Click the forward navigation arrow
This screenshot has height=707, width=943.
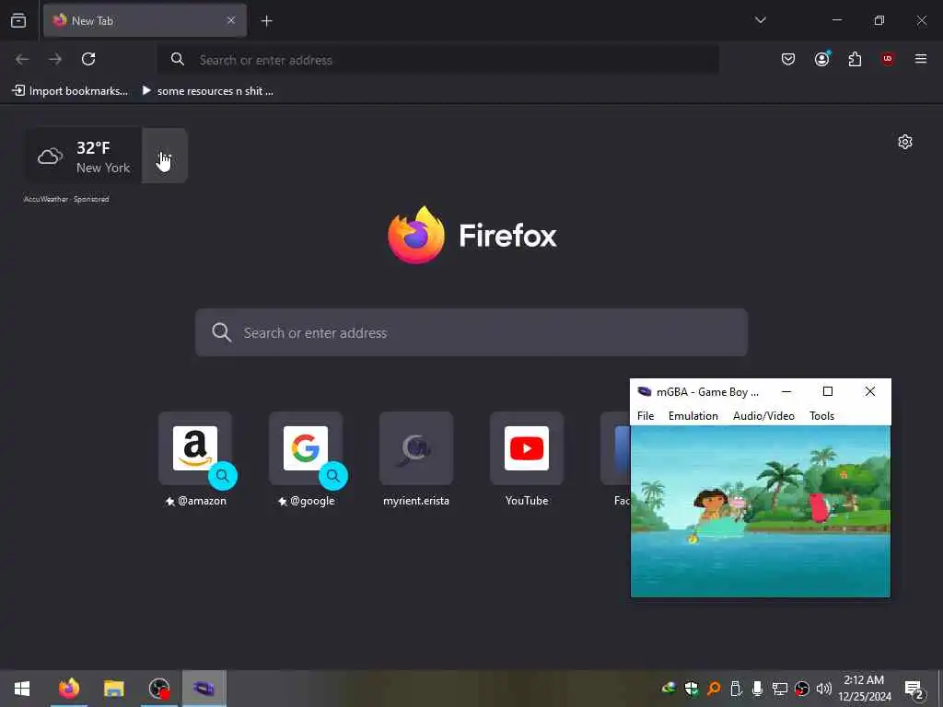pos(55,59)
